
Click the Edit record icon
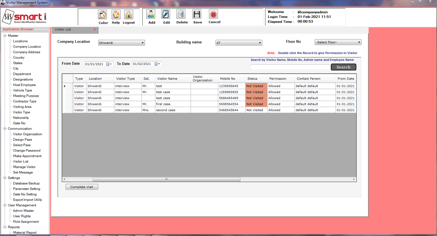click(x=166, y=14)
